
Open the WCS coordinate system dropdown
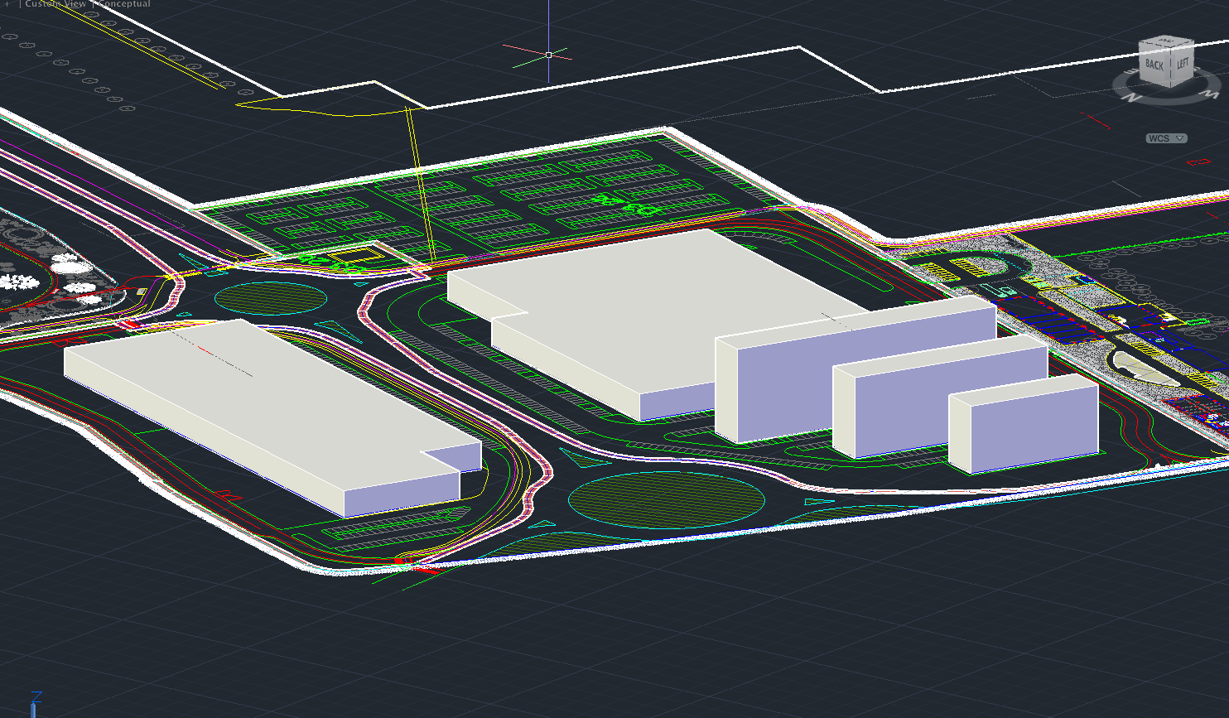click(x=1166, y=138)
